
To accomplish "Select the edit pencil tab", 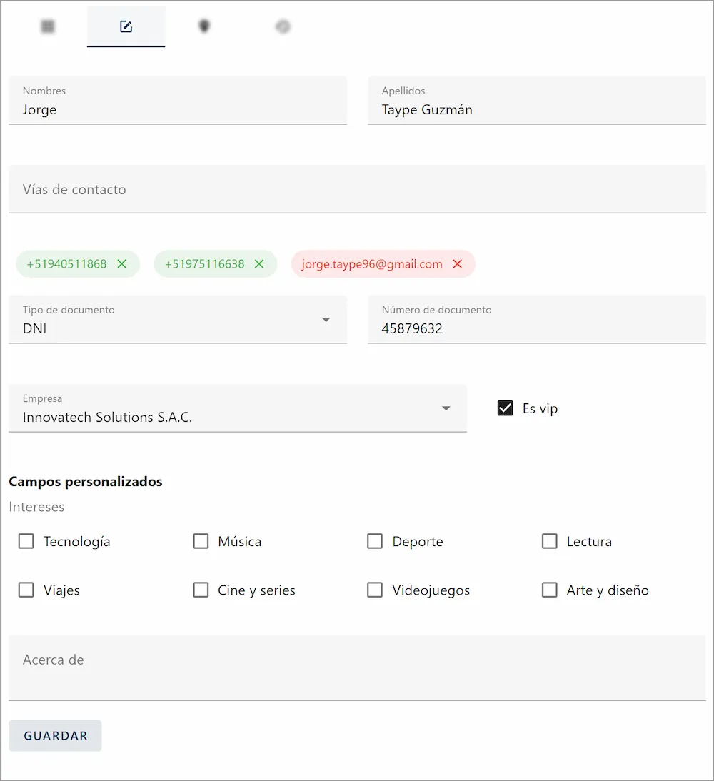I will click(x=126, y=26).
